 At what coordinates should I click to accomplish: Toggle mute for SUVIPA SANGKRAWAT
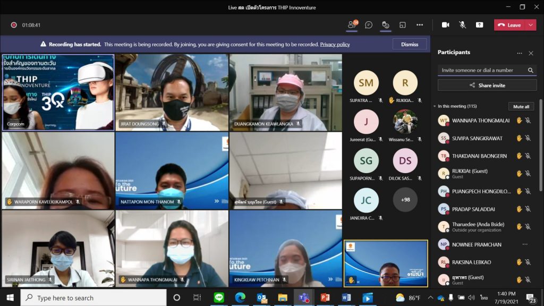click(528, 138)
